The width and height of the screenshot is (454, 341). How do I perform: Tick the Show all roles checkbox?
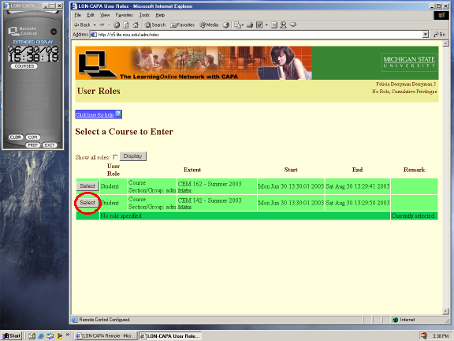point(115,157)
